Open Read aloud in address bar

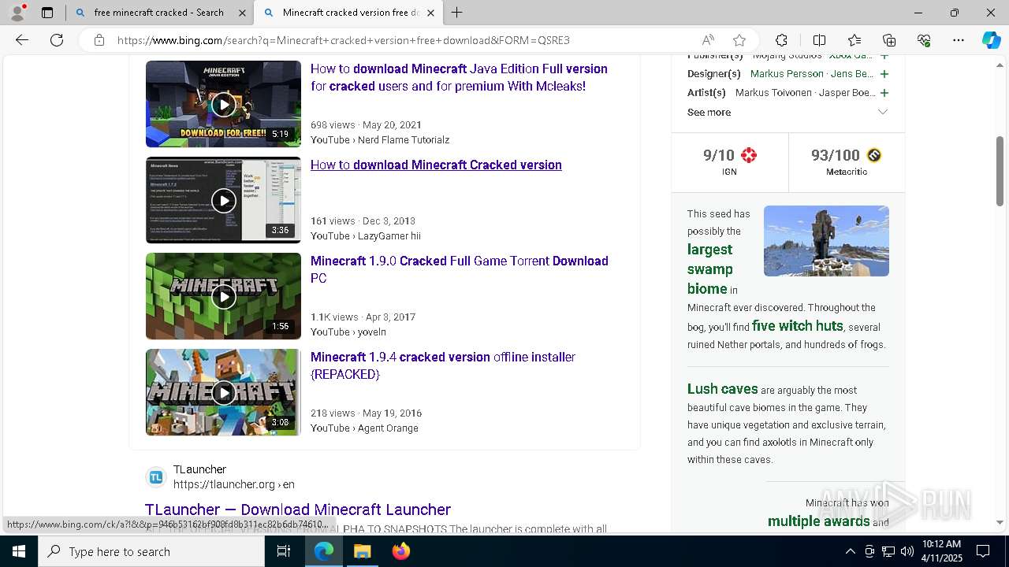point(708,40)
